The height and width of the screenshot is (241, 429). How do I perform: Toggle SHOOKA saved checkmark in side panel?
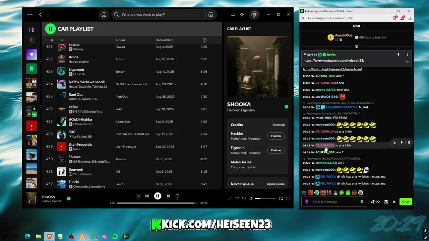point(286,107)
